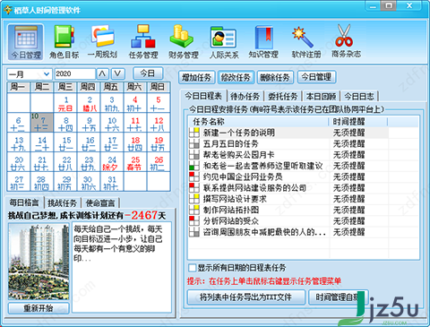Viewport: 430px width, 327px height.
Task: Click priority icon of 五月五日的任务
Action: (x=194, y=143)
